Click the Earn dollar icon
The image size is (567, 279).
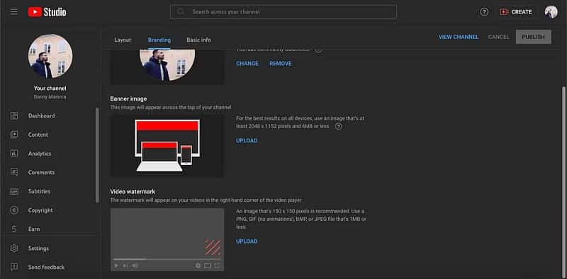pyautogui.click(x=14, y=229)
